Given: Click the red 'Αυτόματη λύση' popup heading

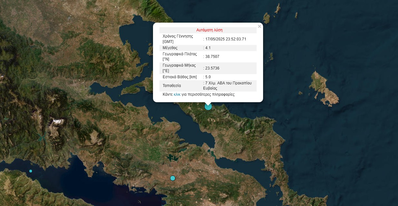Looking at the screenshot, I should coord(209,30).
